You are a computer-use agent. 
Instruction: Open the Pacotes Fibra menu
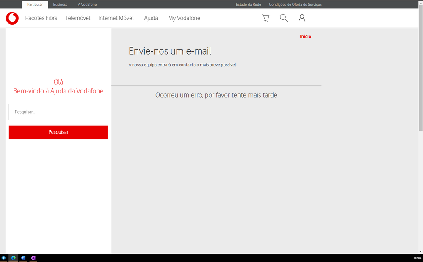coord(41,18)
